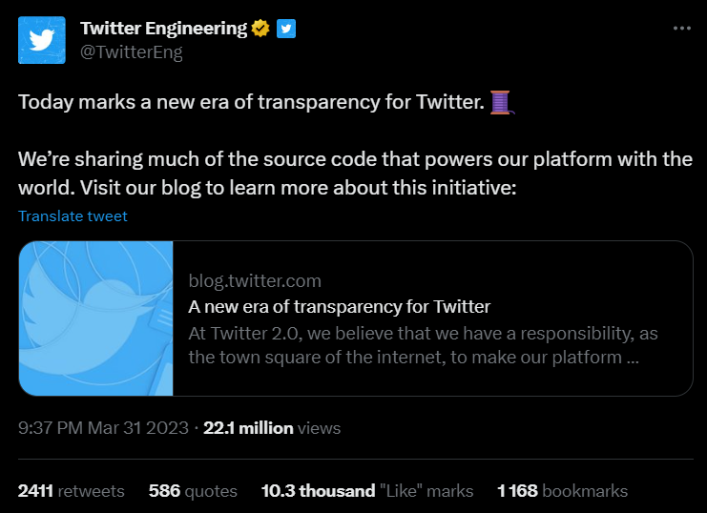Viewport: 707px width, 513px height.
Task: Click the gold verified badge
Action: (260, 29)
